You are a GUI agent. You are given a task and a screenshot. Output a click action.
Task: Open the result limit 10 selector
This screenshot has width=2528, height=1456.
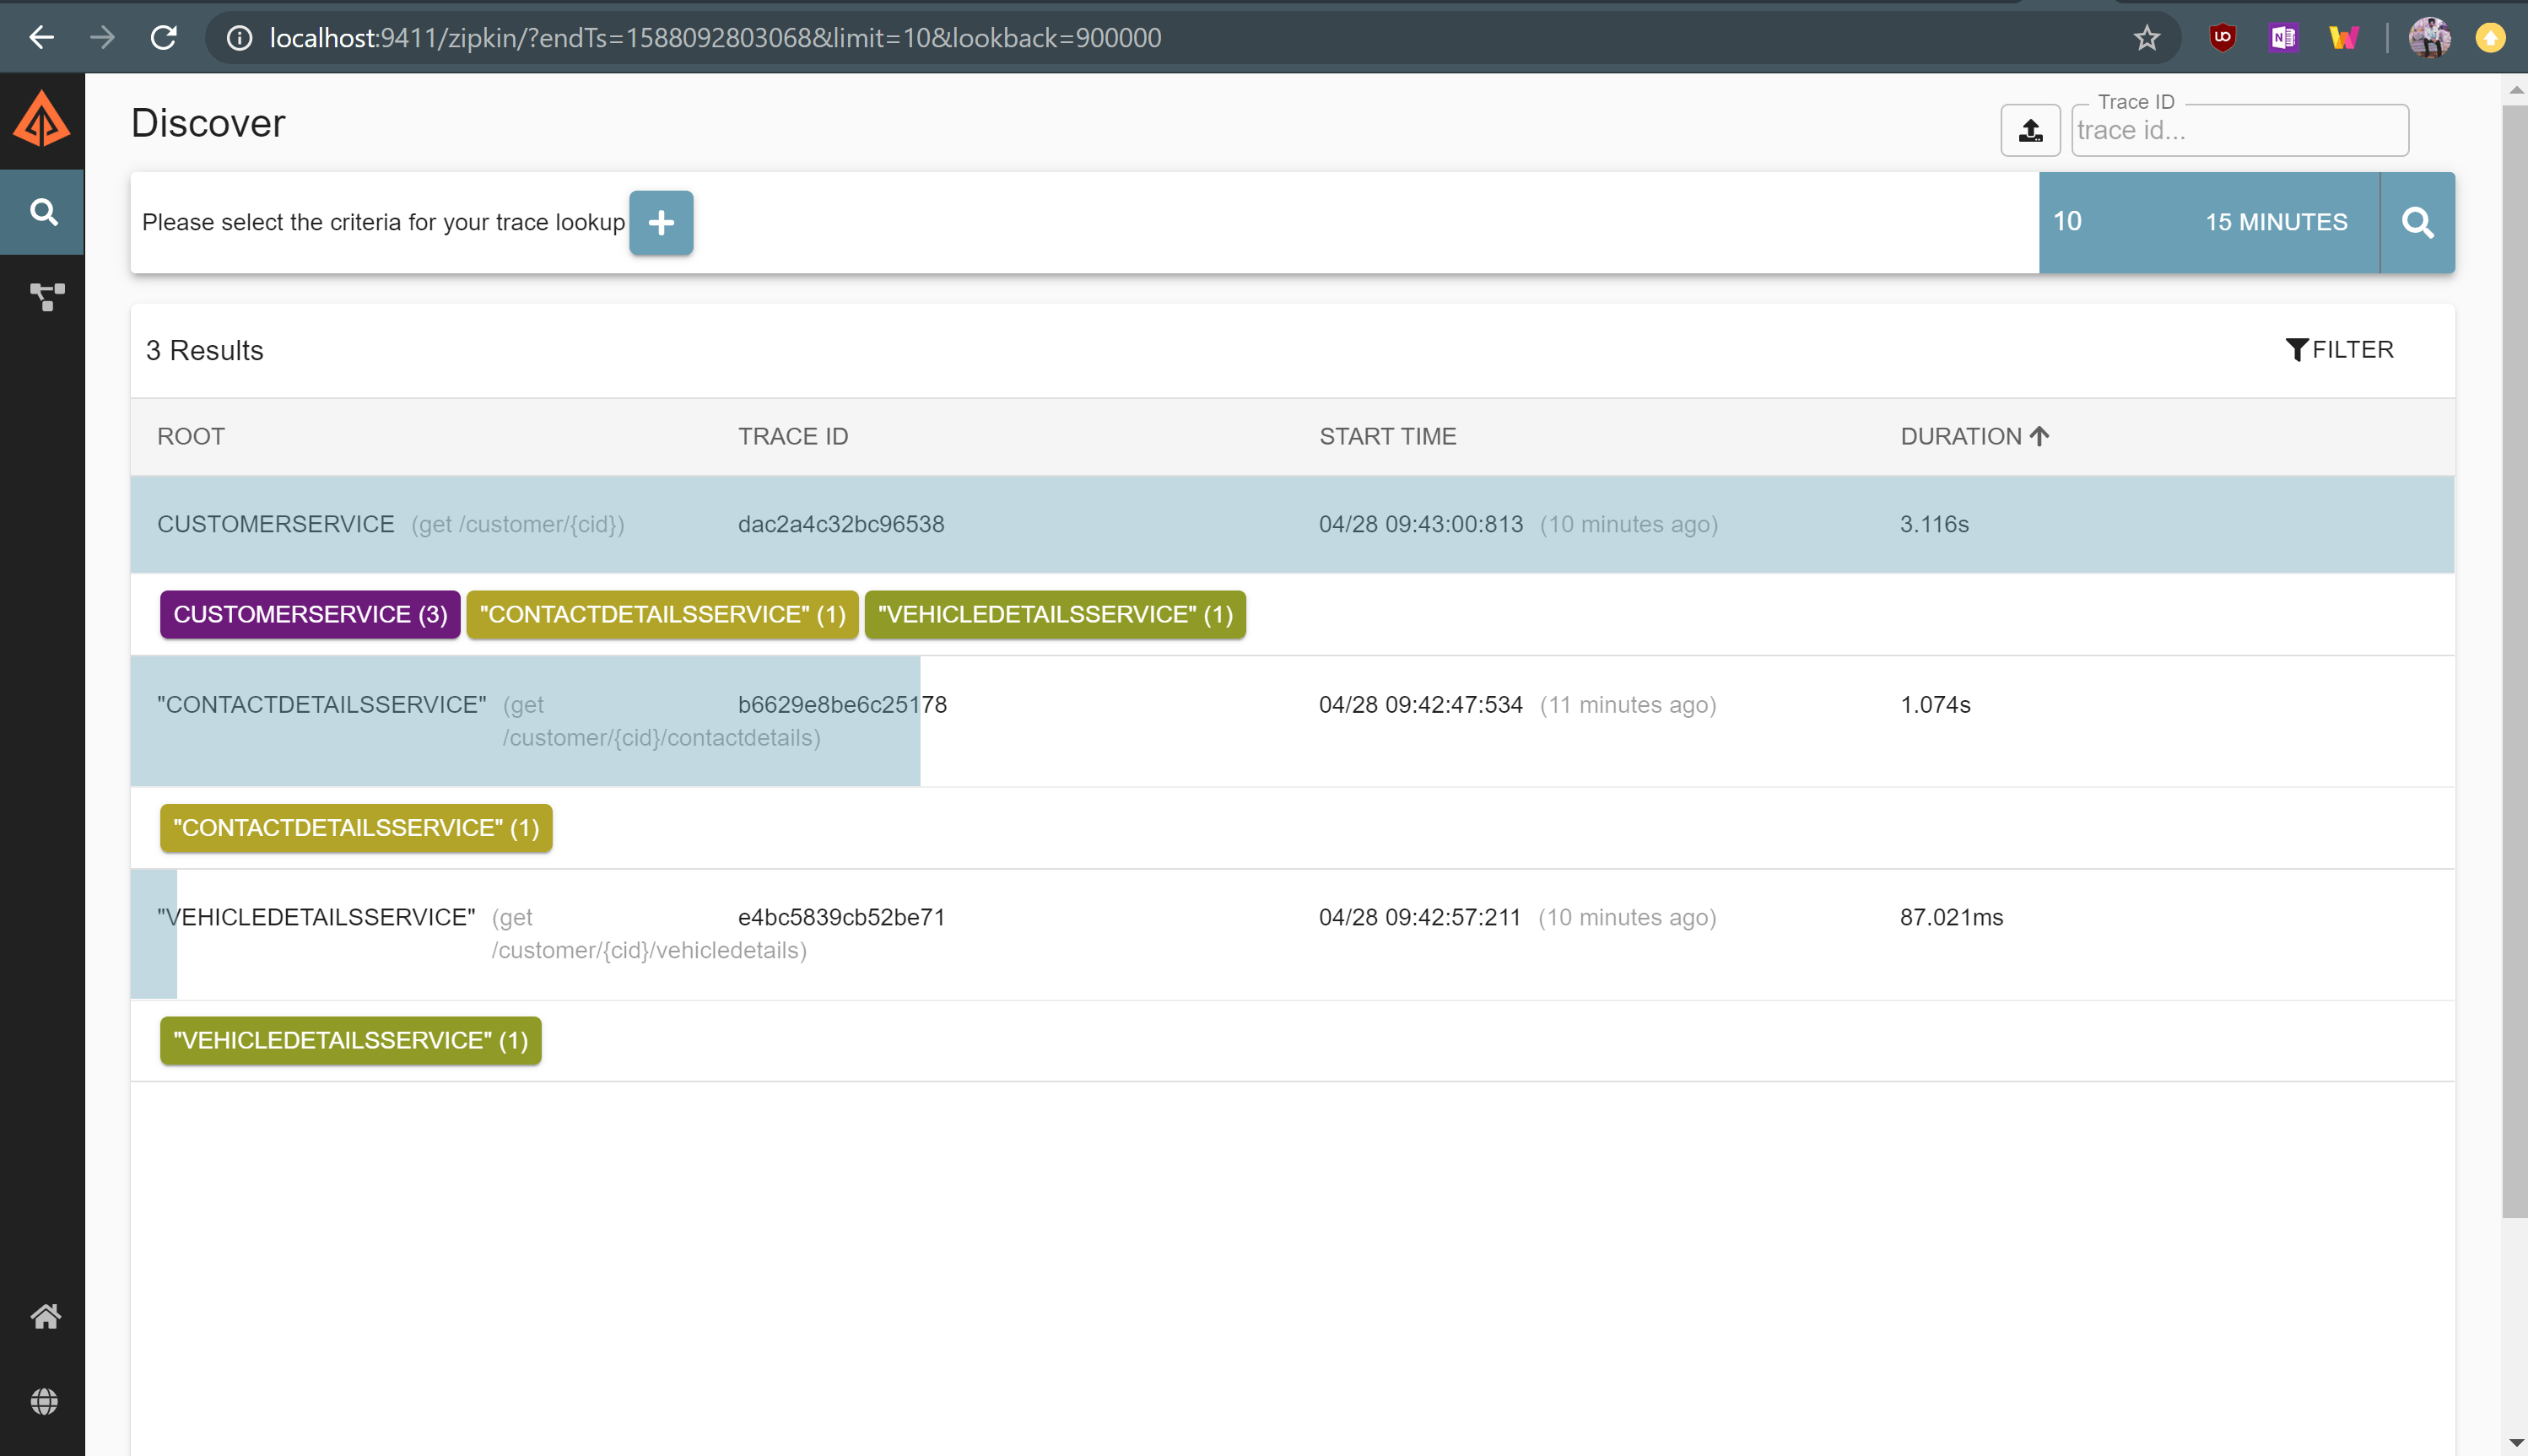[x=2068, y=222]
